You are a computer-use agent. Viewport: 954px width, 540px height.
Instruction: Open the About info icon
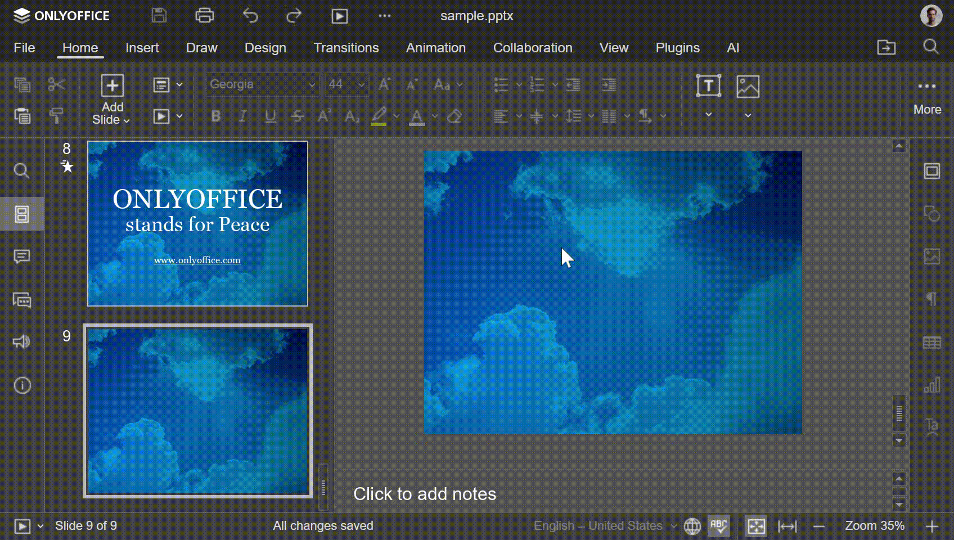tap(22, 385)
